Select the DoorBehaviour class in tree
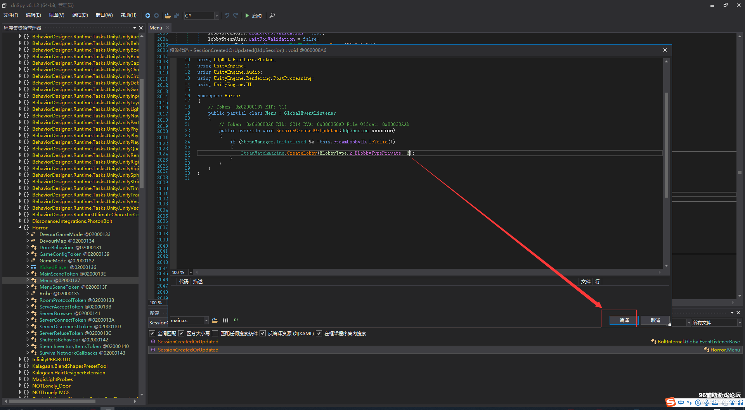 click(56, 247)
